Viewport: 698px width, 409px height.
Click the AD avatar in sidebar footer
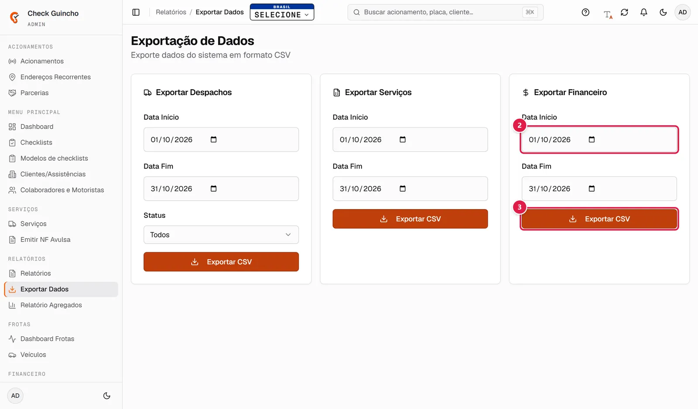coord(15,396)
